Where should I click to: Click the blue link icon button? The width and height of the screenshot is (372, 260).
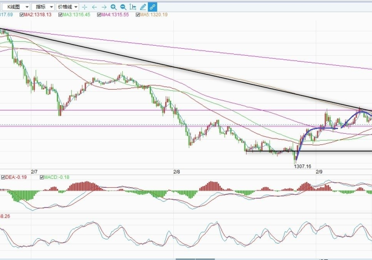(x=152, y=7)
